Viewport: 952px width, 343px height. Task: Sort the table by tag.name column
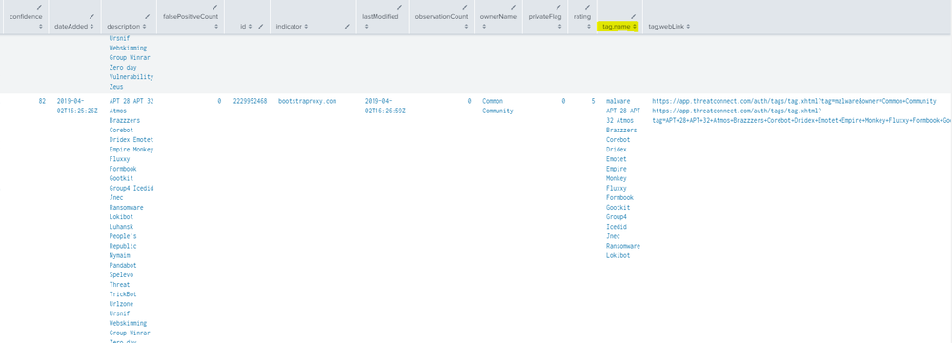tap(619, 26)
